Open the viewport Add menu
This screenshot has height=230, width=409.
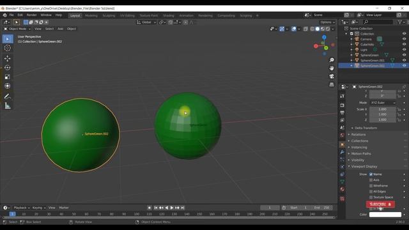[60, 29]
